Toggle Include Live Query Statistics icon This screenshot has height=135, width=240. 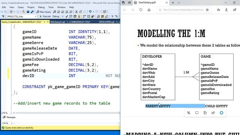pos(89,16)
